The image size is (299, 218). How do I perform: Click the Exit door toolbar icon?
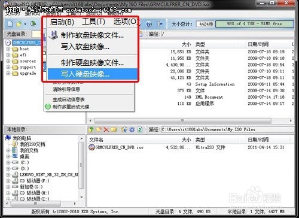tap(160, 24)
